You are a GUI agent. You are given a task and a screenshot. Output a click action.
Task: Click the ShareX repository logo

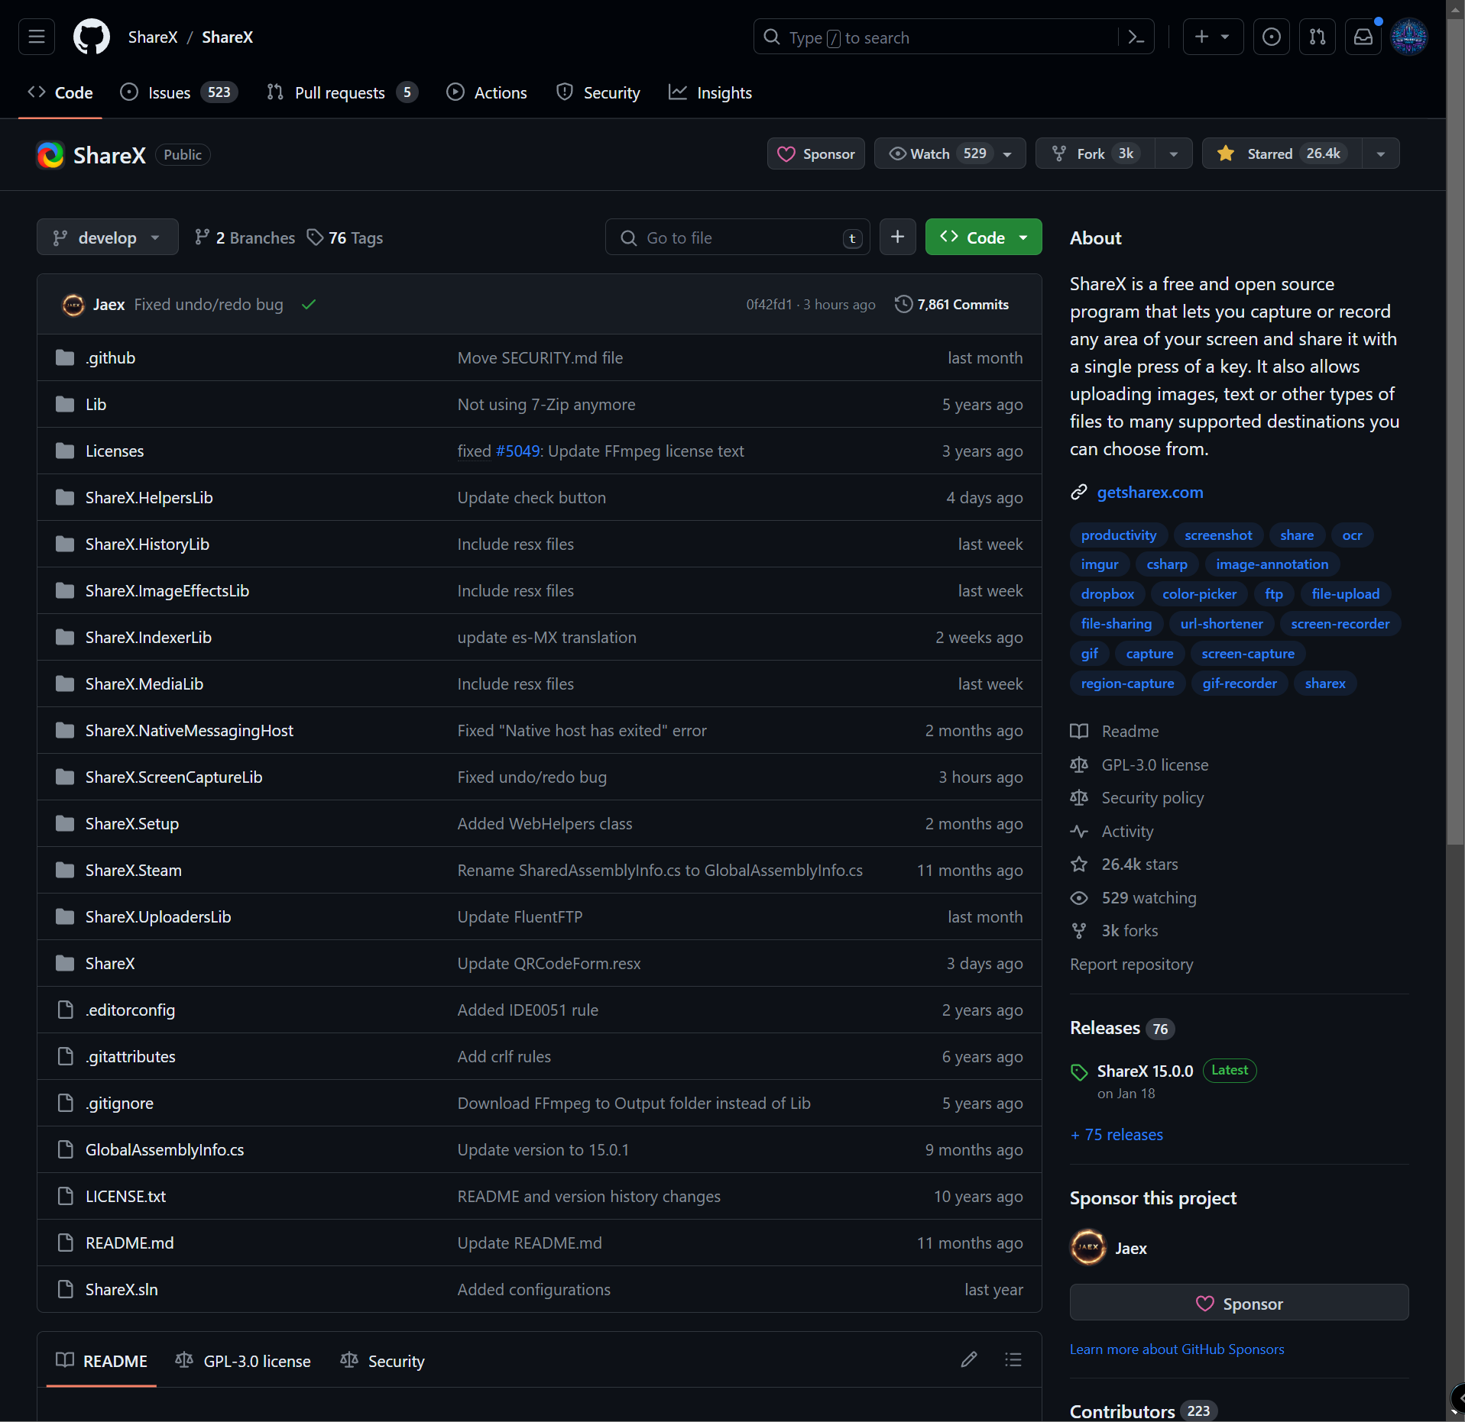[51, 155]
